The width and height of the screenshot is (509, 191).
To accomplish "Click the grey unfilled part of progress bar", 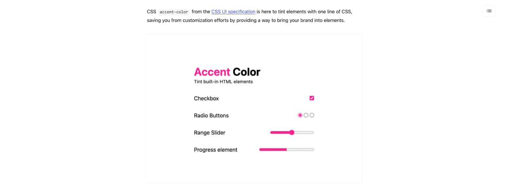I will coord(300,150).
